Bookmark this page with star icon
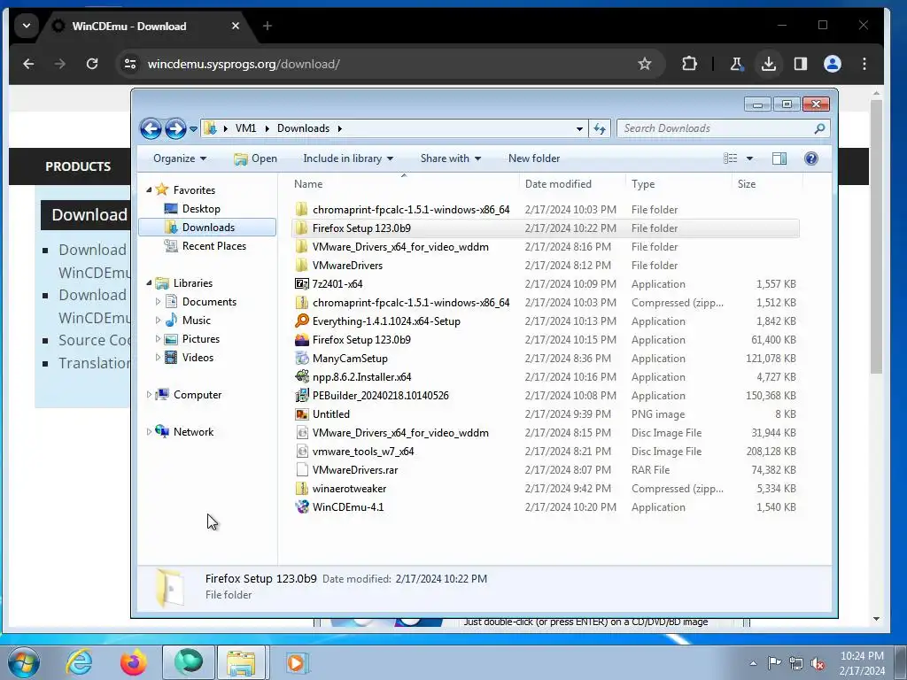Image resolution: width=907 pixels, height=680 pixels. point(645,64)
